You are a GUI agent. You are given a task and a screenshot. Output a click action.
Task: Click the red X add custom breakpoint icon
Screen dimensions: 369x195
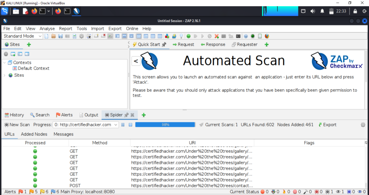pyautogui.click(x=217, y=36)
